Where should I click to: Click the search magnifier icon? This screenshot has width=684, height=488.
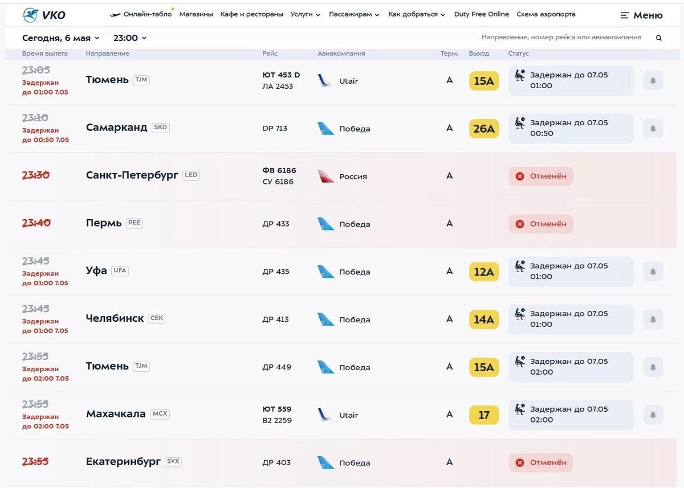[659, 38]
